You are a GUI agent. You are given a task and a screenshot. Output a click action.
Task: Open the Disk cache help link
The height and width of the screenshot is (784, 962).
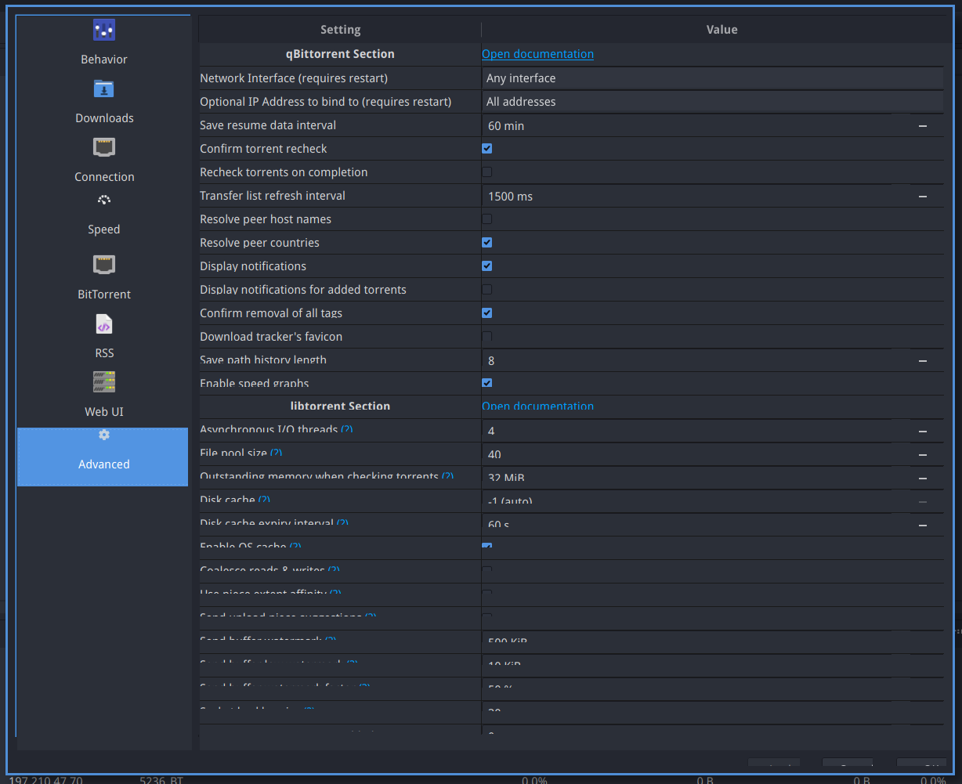pos(264,500)
